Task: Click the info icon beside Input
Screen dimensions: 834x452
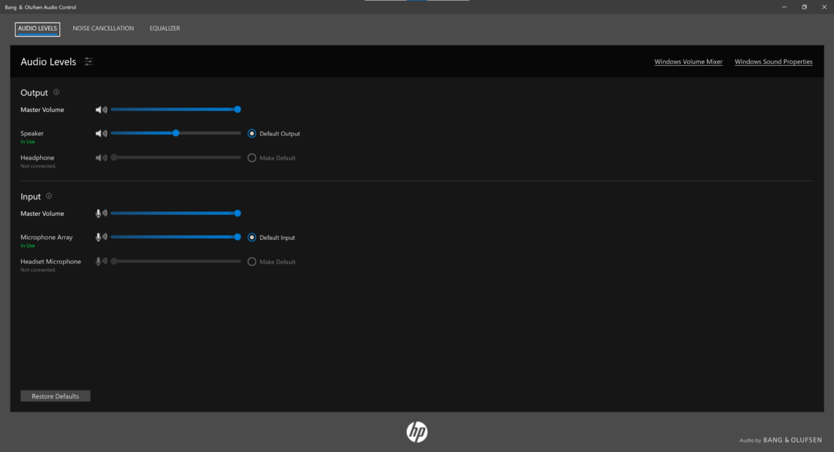Action: click(x=49, y=196)
